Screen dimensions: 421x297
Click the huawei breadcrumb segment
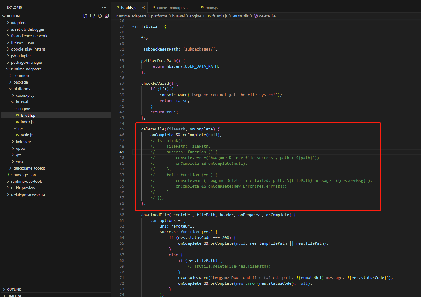coord(178,16)
